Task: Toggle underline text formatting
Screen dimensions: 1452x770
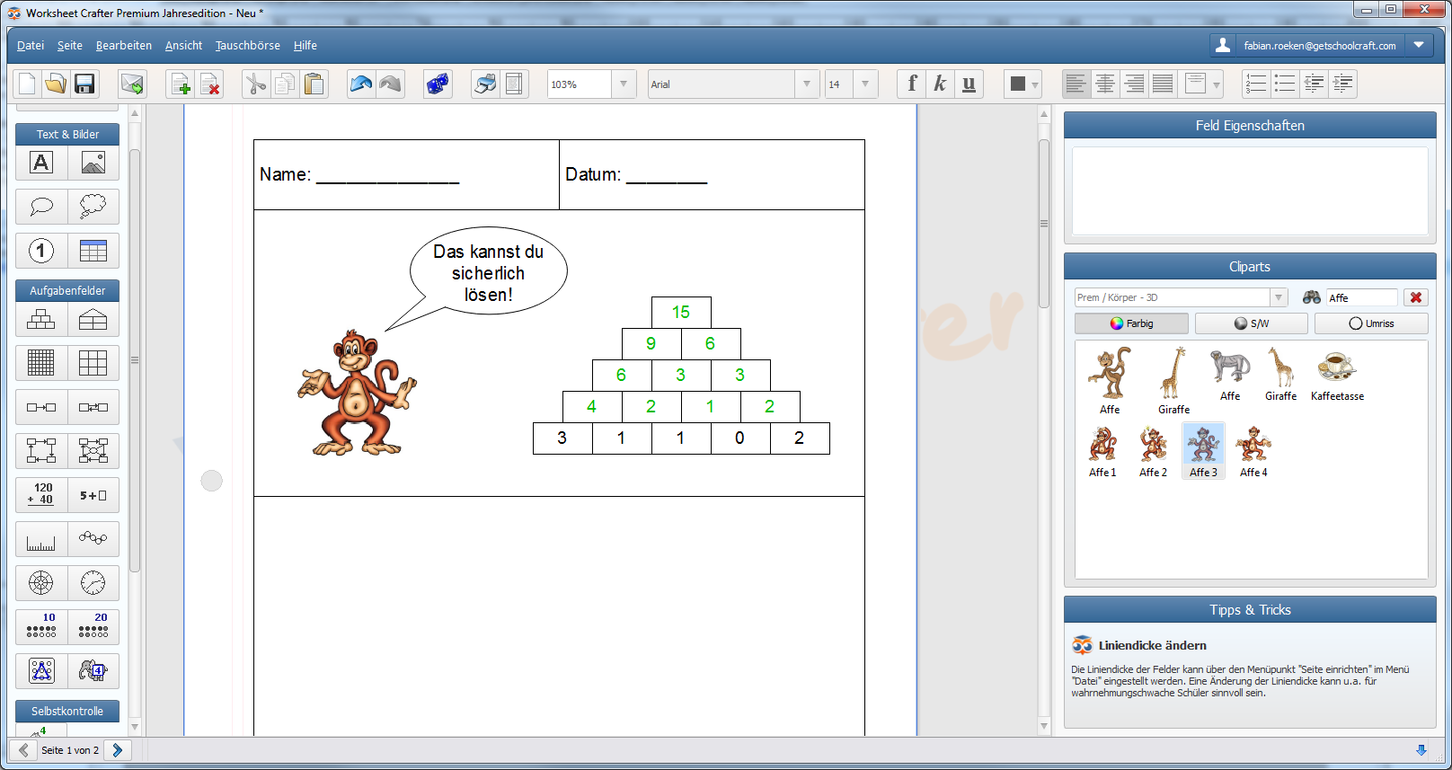Action: coord(969,84)
